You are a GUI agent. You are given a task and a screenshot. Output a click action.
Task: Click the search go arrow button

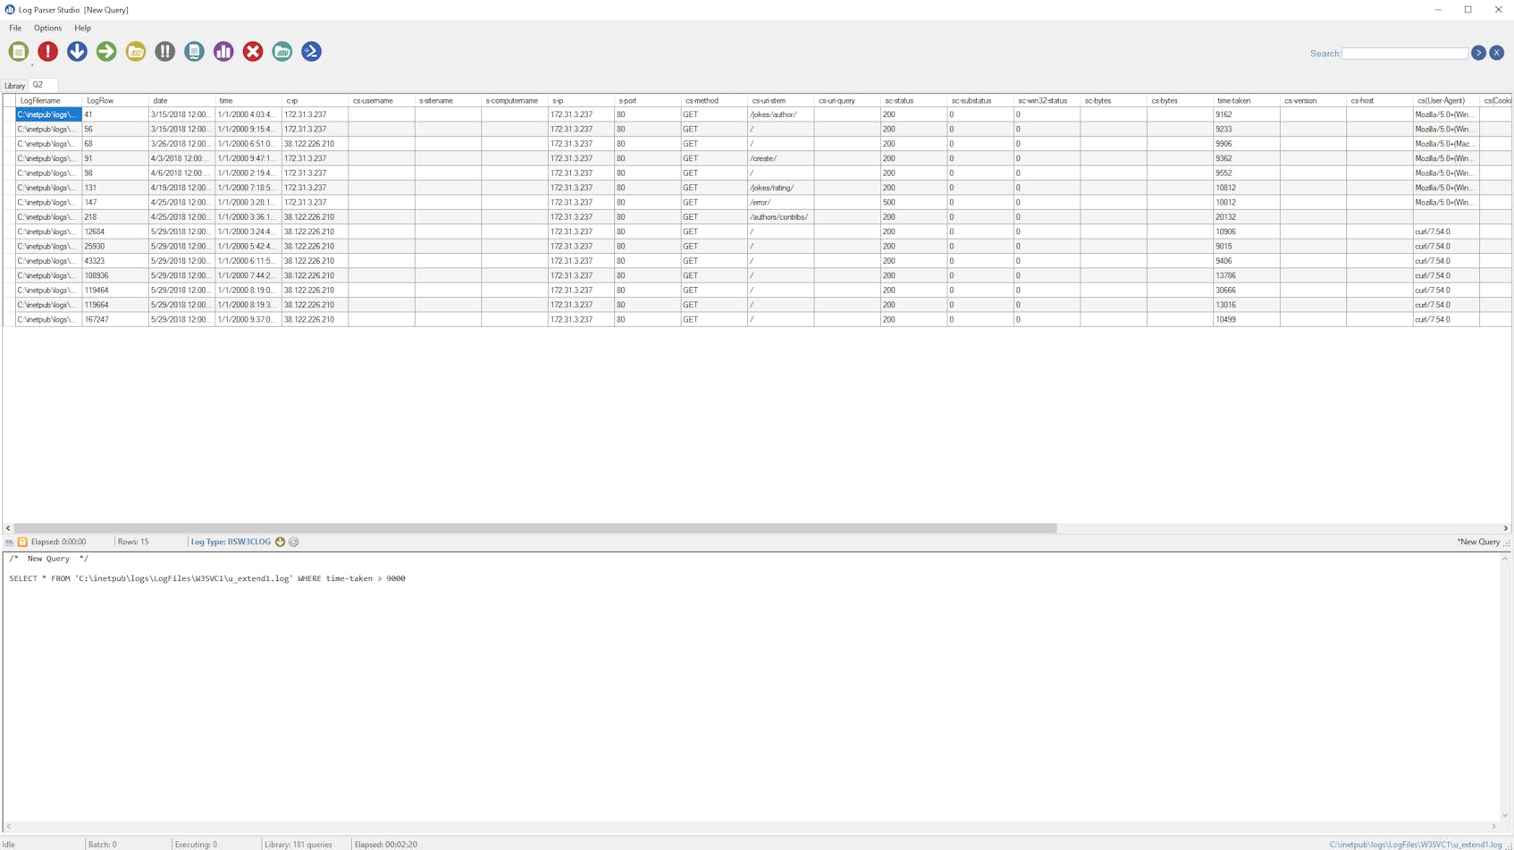coord(1478,53)
